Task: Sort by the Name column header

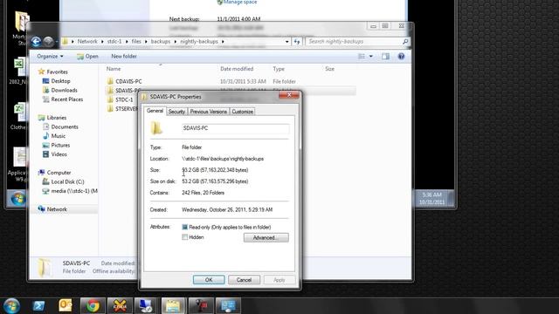Action: coord(114,69)
